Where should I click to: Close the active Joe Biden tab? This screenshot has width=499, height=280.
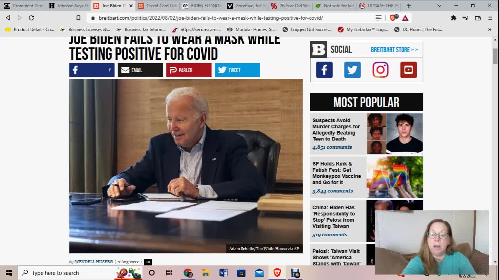130,6
